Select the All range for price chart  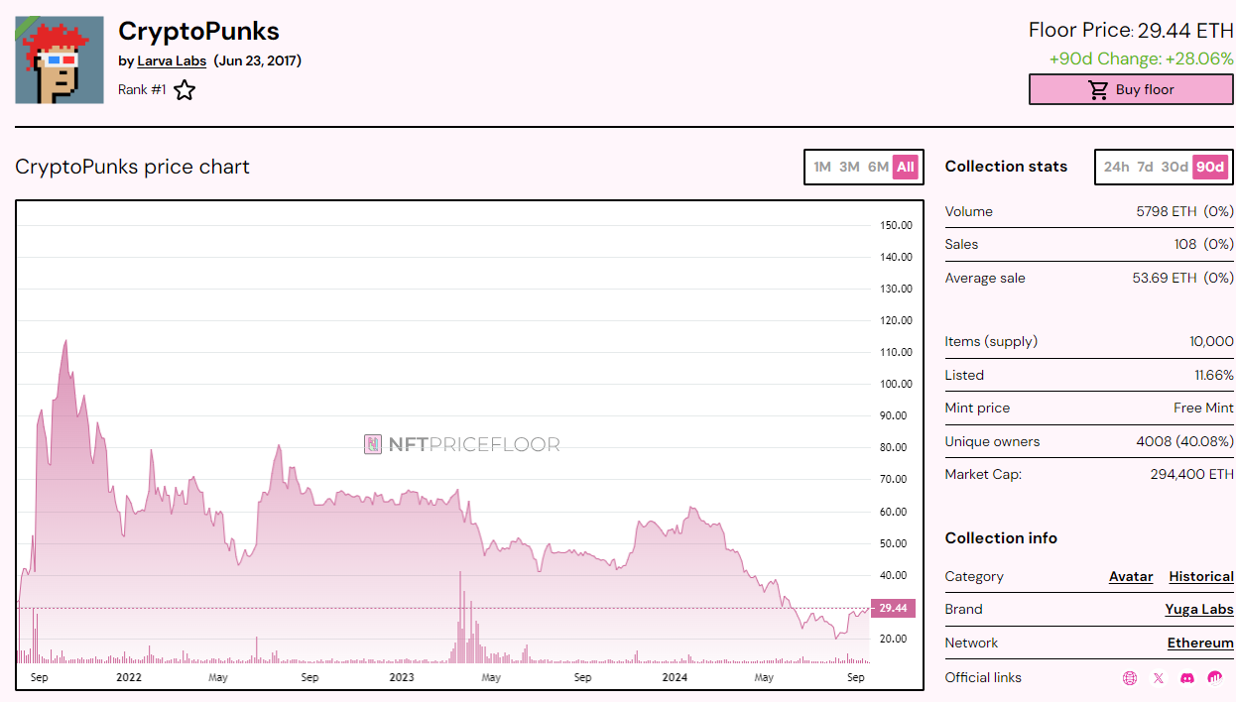pyautogui.click(x=906, y=167)
